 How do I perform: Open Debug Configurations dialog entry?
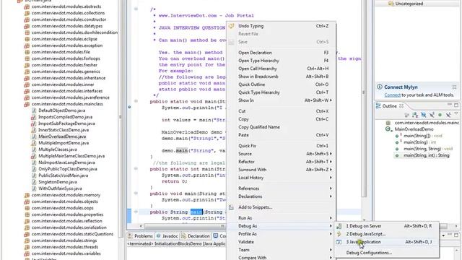pos(387,253)
